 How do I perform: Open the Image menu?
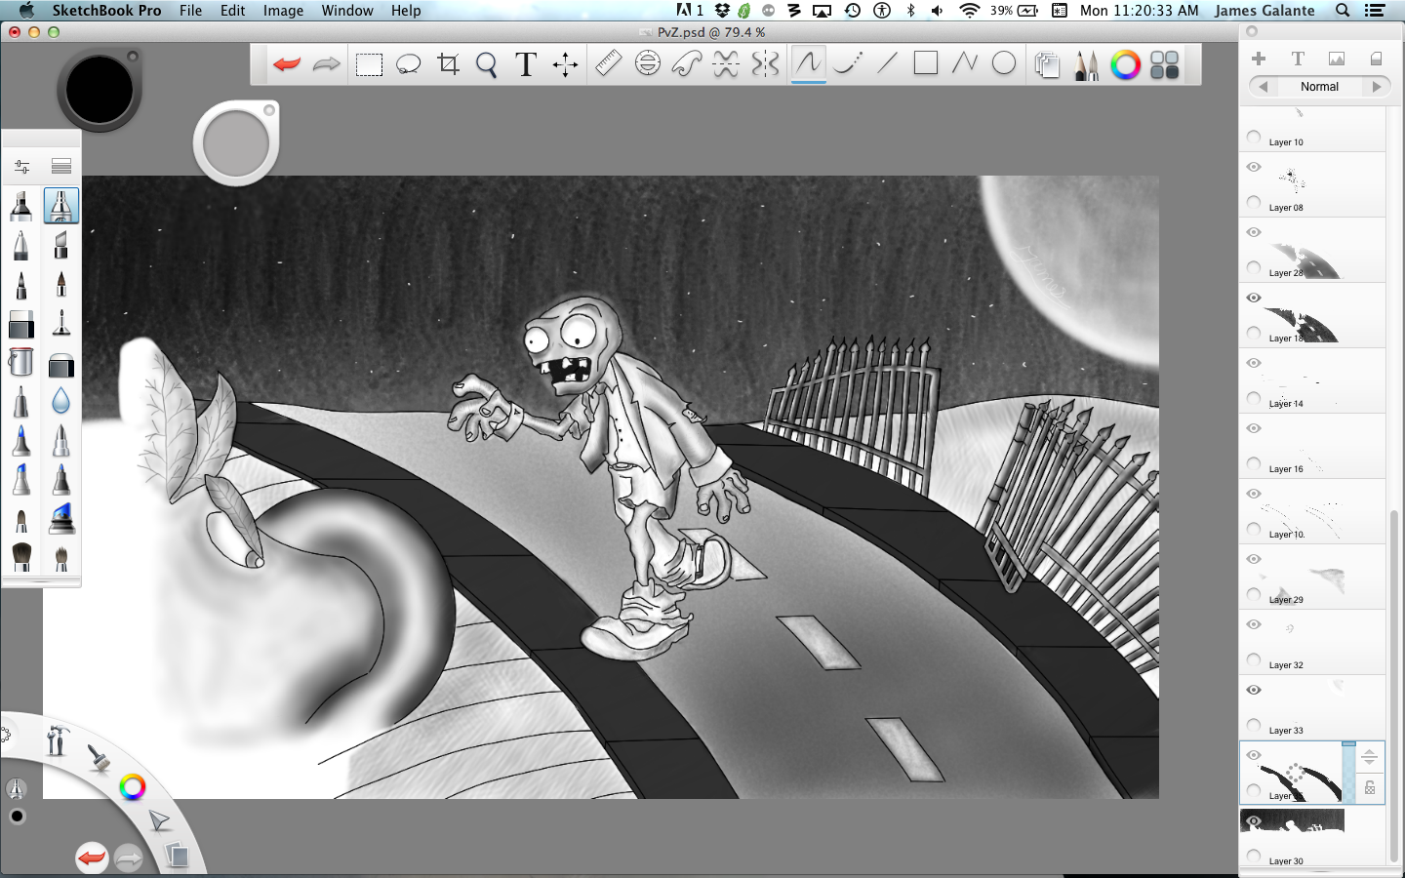coord(283,11)
